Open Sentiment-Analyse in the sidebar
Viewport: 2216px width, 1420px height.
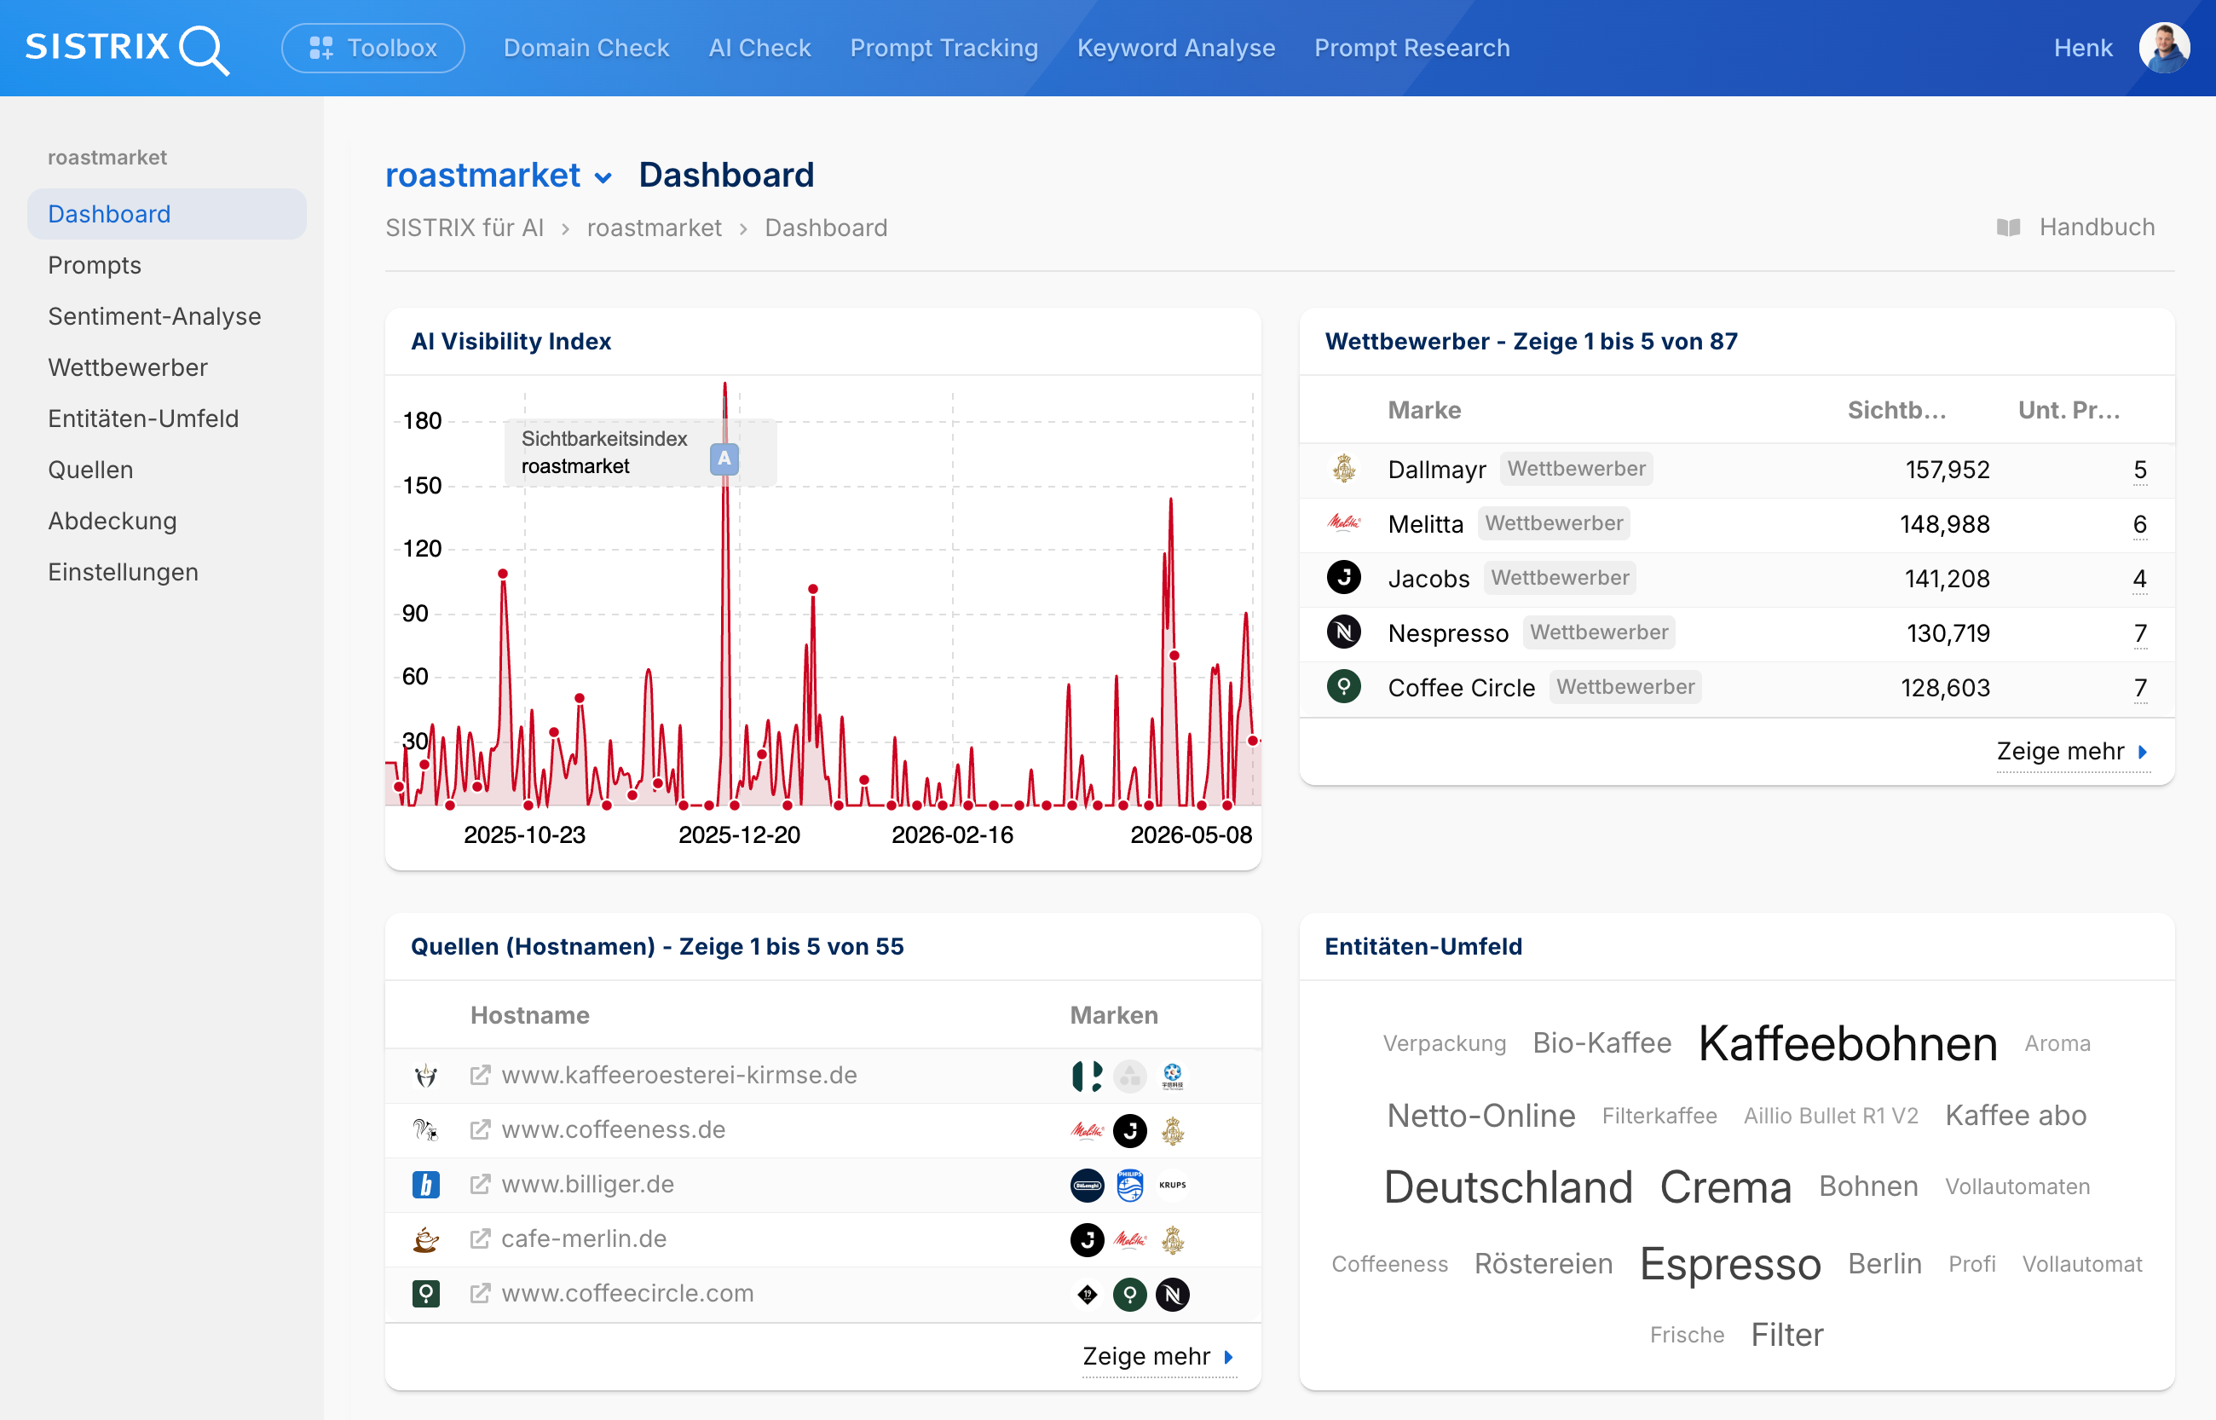(154, 316)
